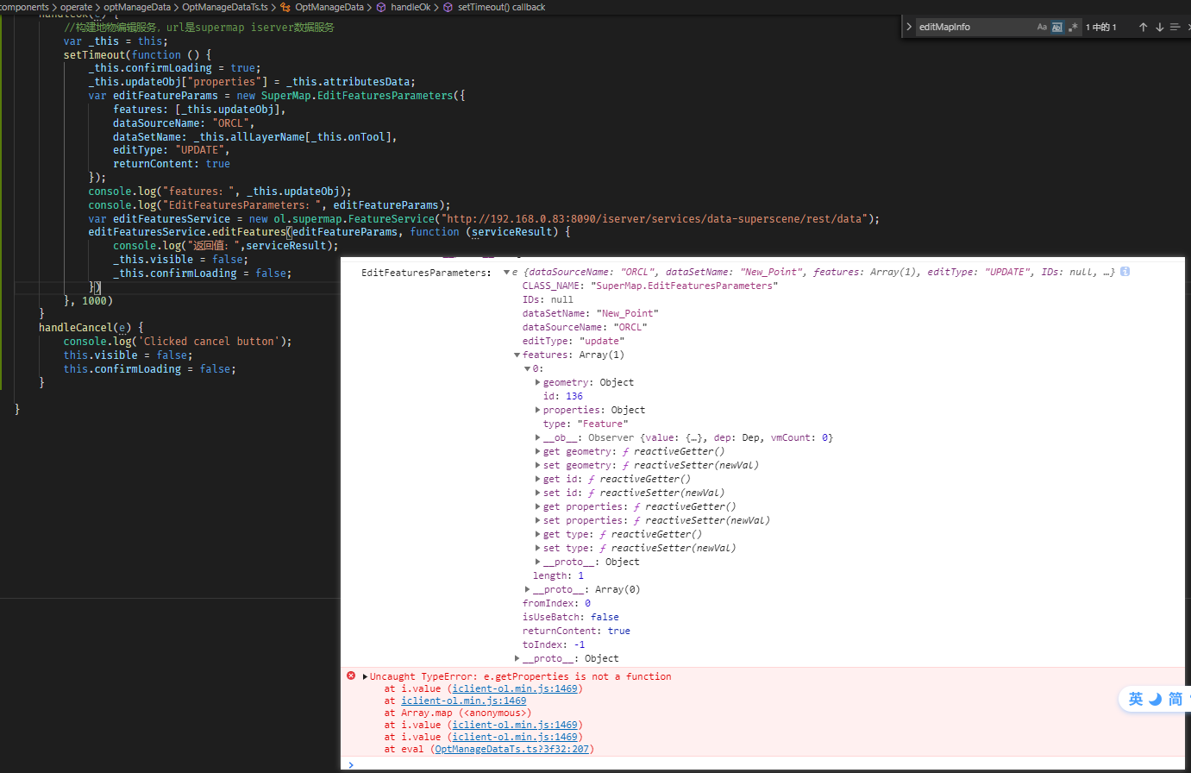
Task: Toggle Match Case in find widget
Action: click(x=1042, y=27)
